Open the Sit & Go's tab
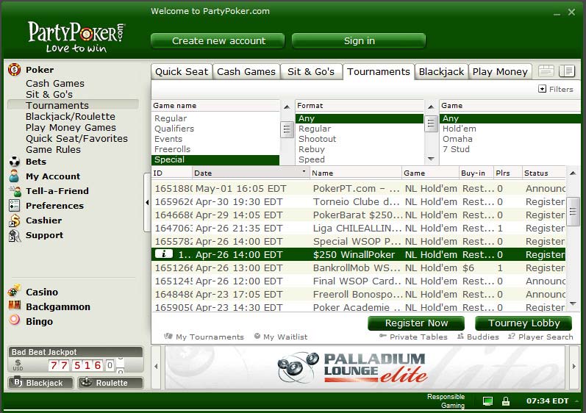The image size is (586, 413). (311, 71)
